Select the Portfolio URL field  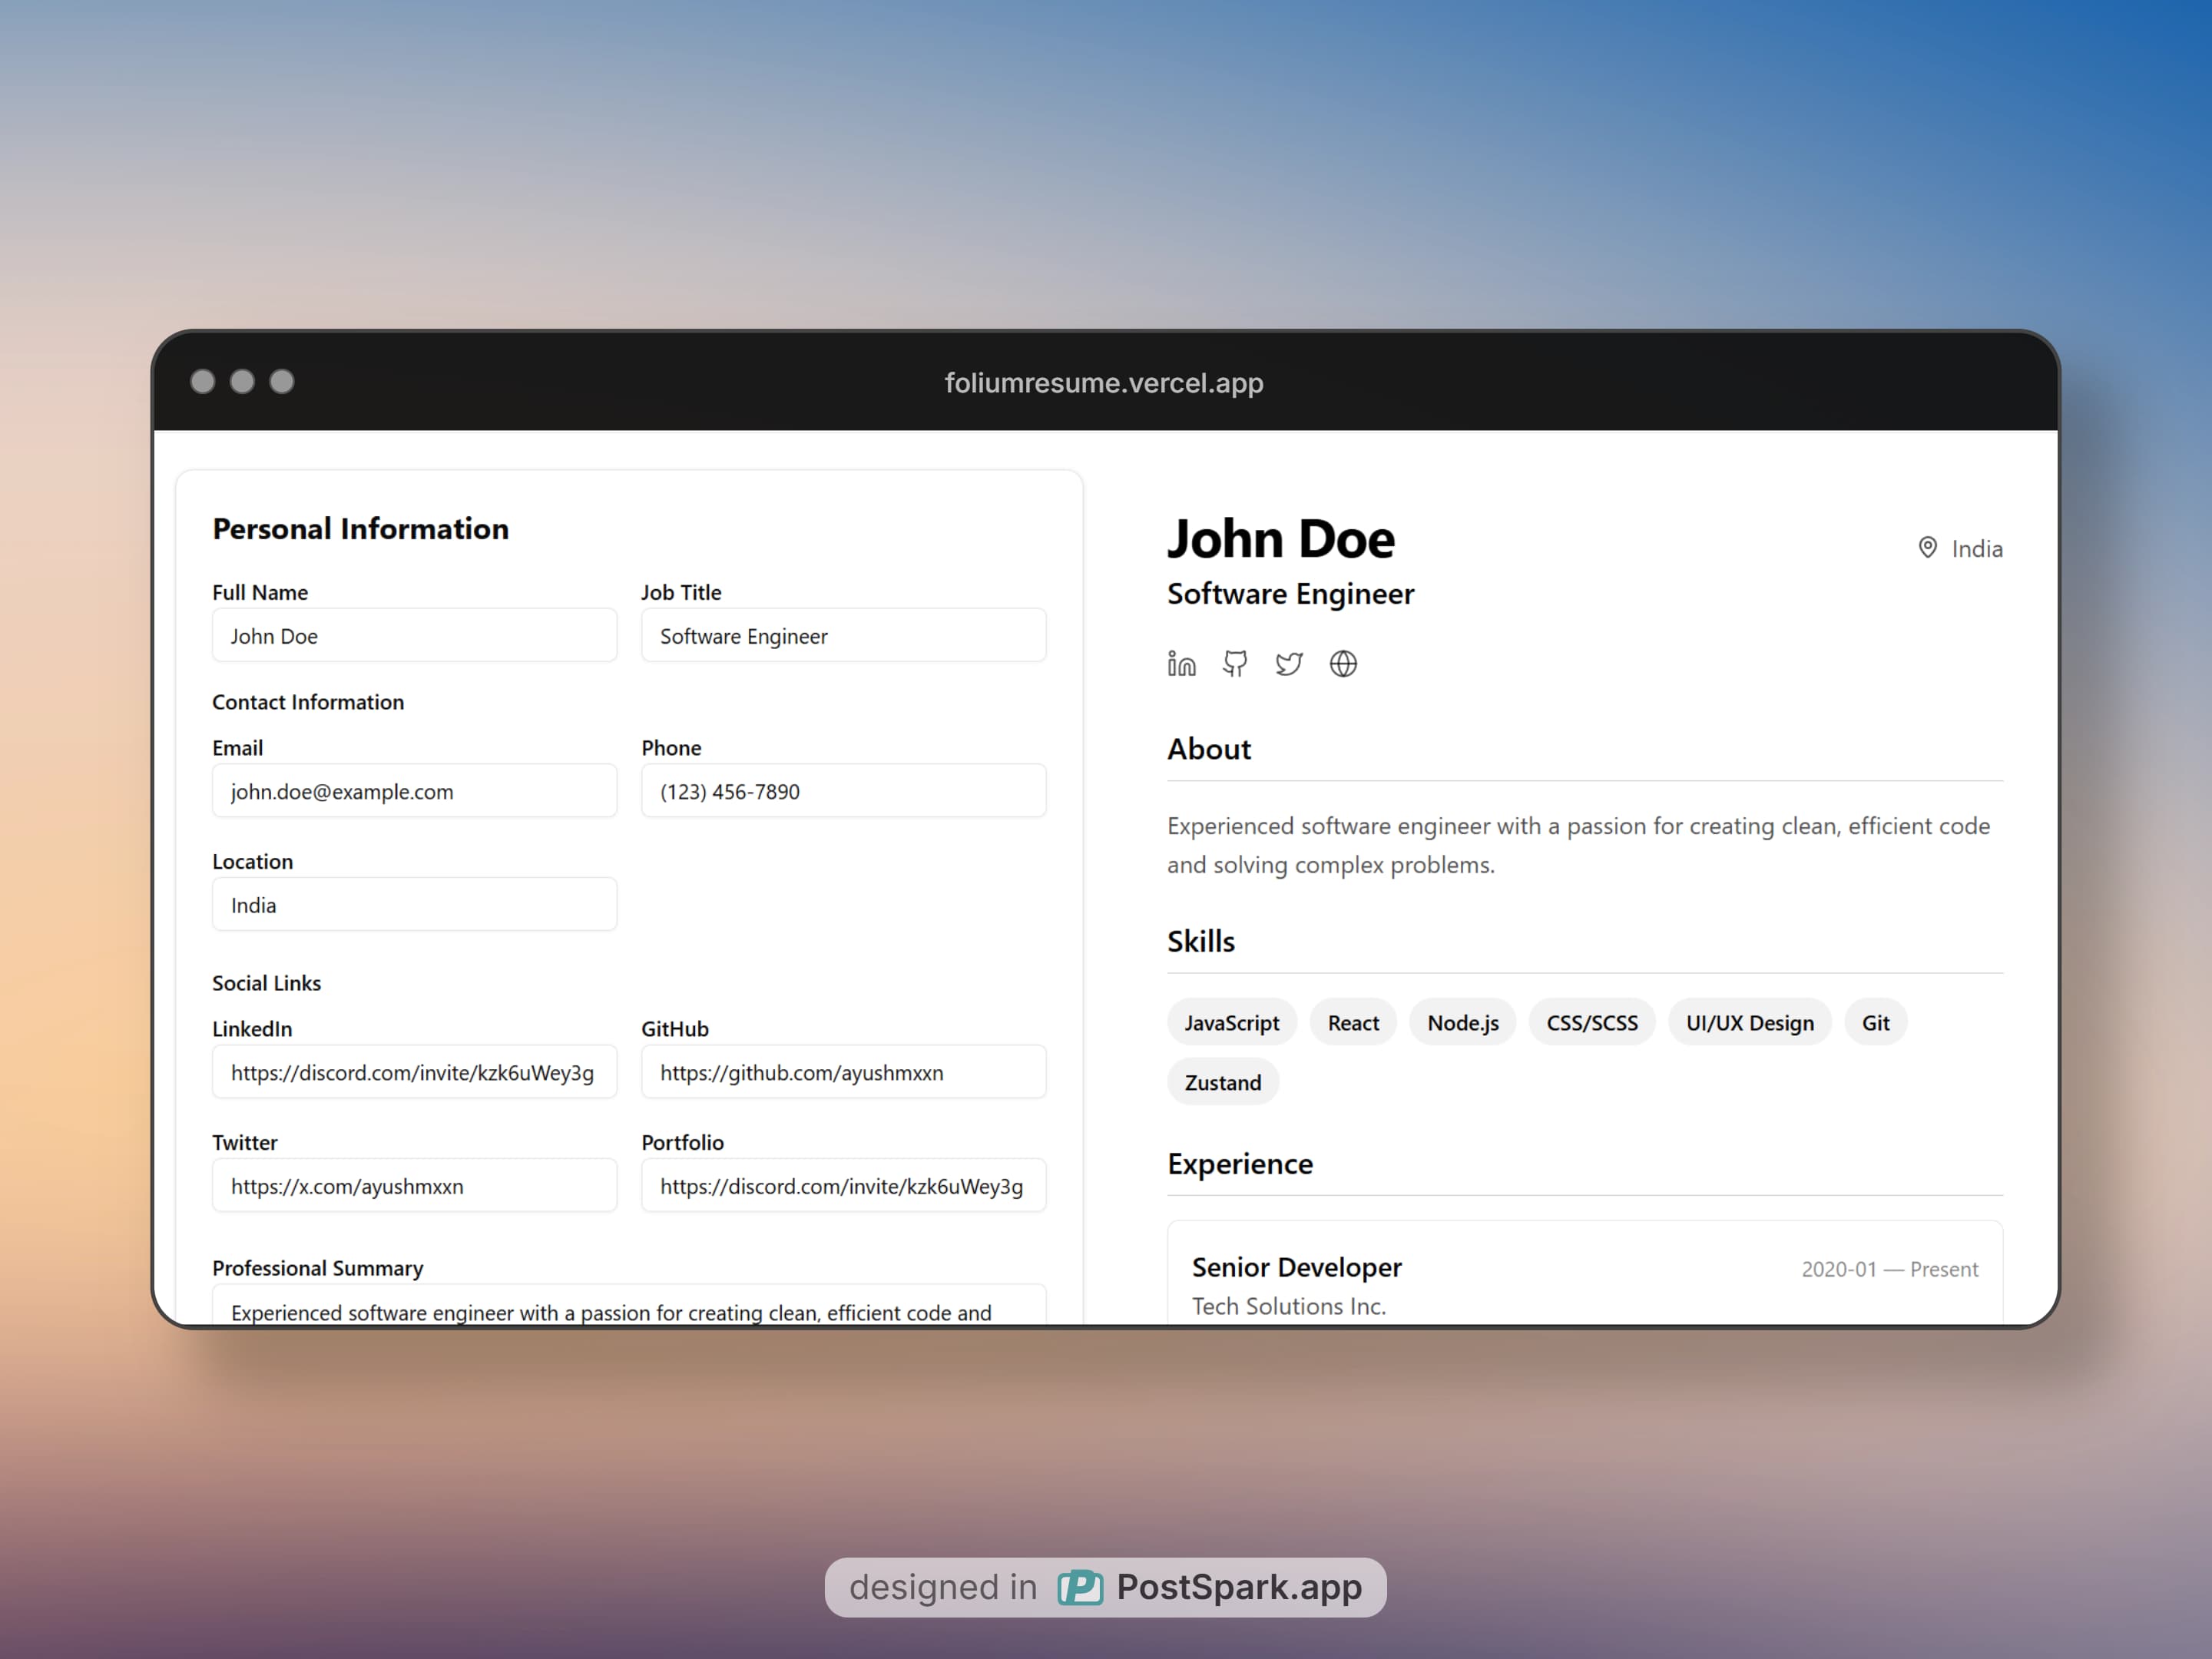tap(843, 1186)
